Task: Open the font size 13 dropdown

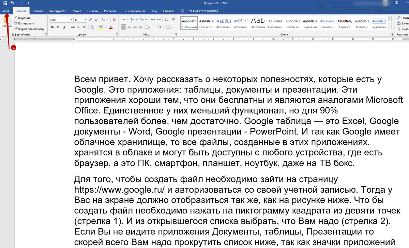Action: [x=85, y=20]
